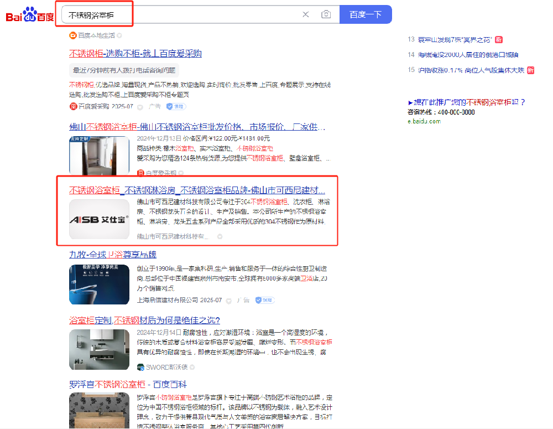This screenshot has height=429, width=553.
Task: Click the Baidu logo
Action: (30, 15)
